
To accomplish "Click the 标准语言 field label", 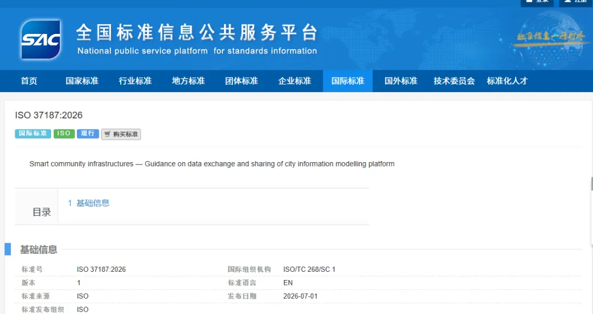I will pyautogui.click(x=242, y=283).
